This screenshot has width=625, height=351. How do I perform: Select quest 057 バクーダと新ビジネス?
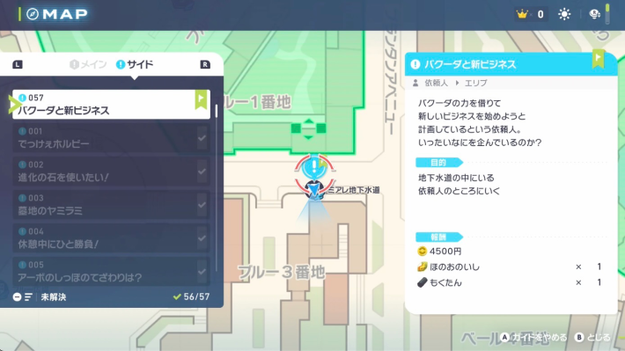coord(111,105)
